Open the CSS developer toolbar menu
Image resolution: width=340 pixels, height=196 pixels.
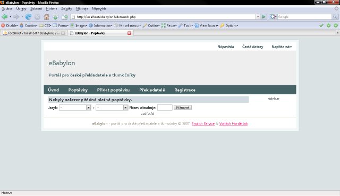pyautogui.click(x=45, y=25)
